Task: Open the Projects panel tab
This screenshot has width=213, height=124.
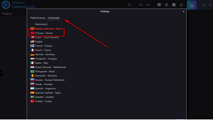Action: click(7, 14)
